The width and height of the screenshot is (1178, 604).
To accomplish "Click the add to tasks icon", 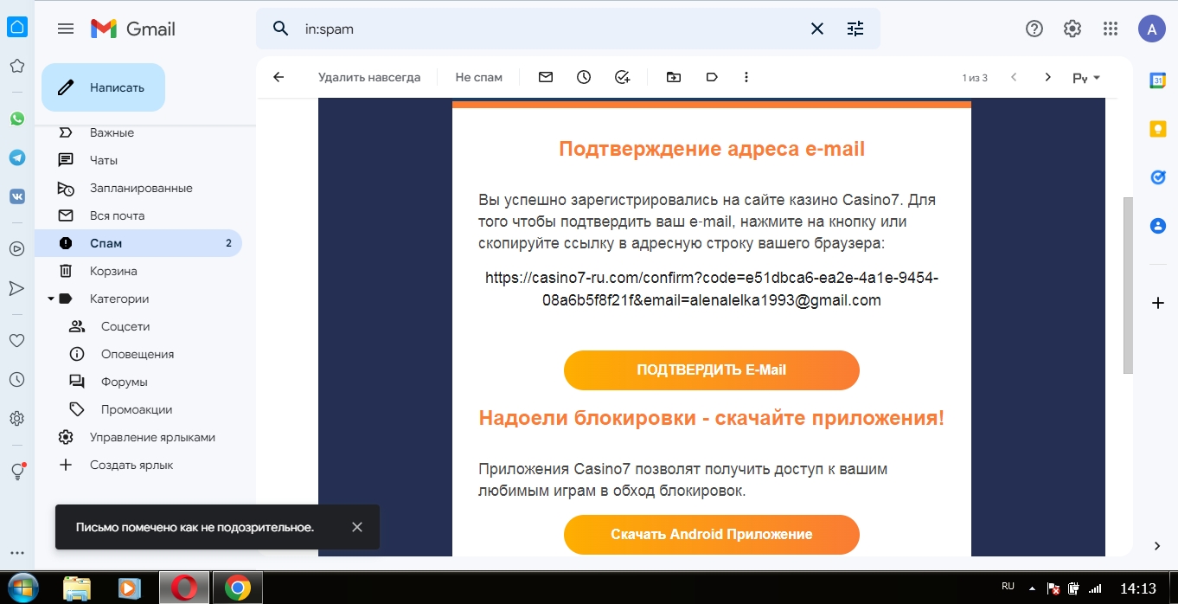I will point(623,77).
